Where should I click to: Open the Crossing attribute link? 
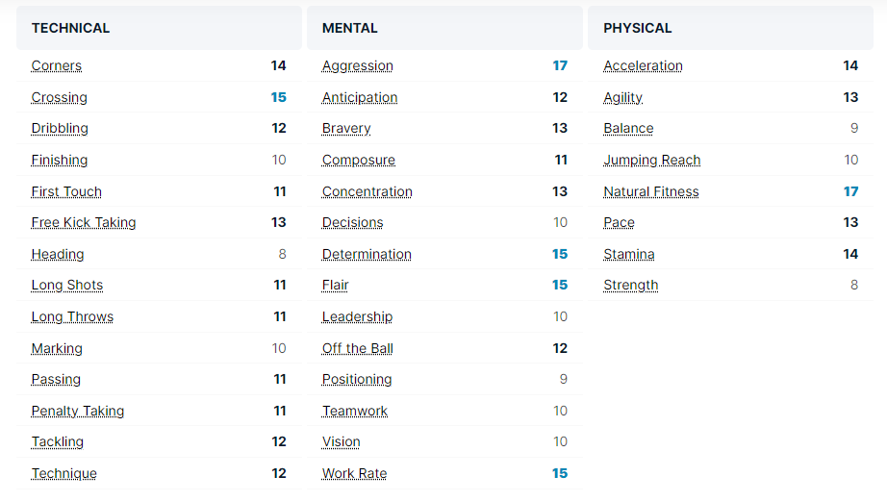tap(60, 98)
